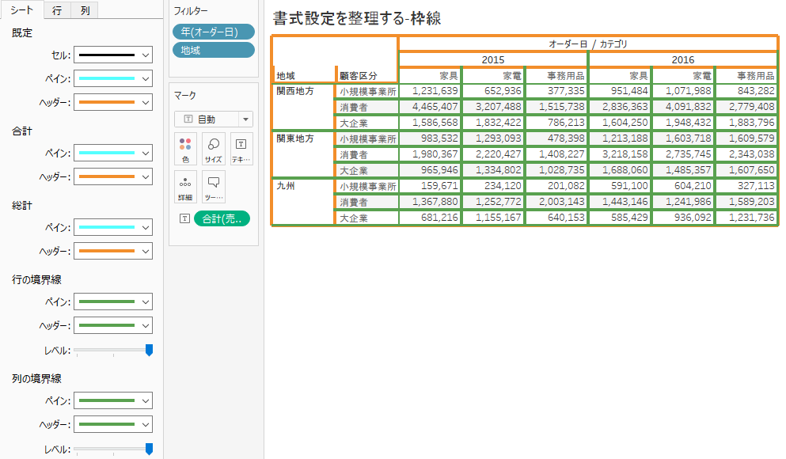Click the 2015 year header
The image size is (786, 459).
coord(493,59)
